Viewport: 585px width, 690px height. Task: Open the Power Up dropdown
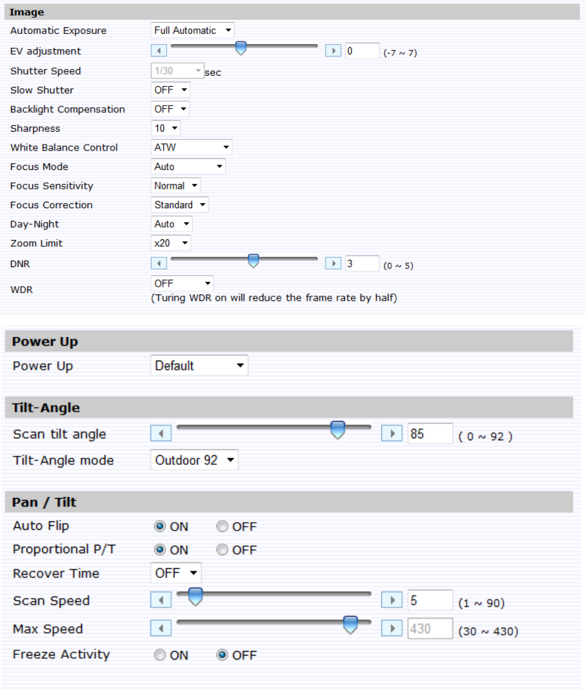coord(199,366)
